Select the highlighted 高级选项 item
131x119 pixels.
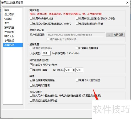[x=13, y=45]
